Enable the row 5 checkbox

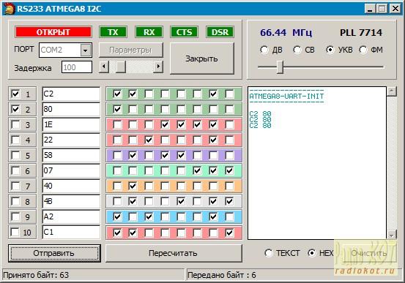15,155
